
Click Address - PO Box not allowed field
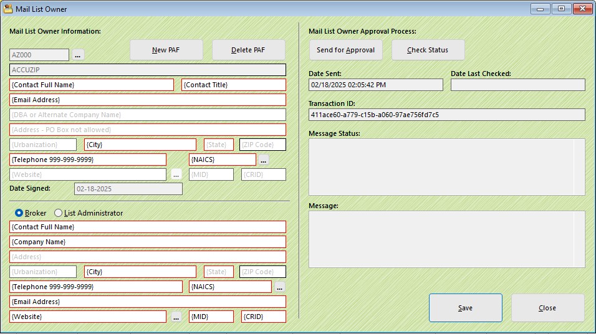(148, 130)
